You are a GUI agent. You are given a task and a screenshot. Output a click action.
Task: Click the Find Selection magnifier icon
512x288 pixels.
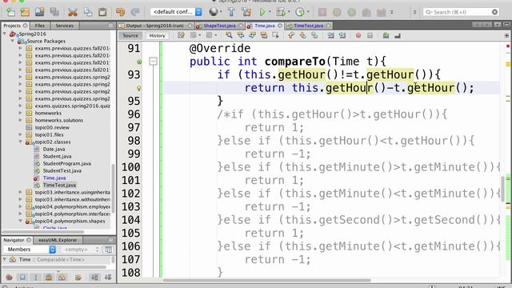pos(229,35)
